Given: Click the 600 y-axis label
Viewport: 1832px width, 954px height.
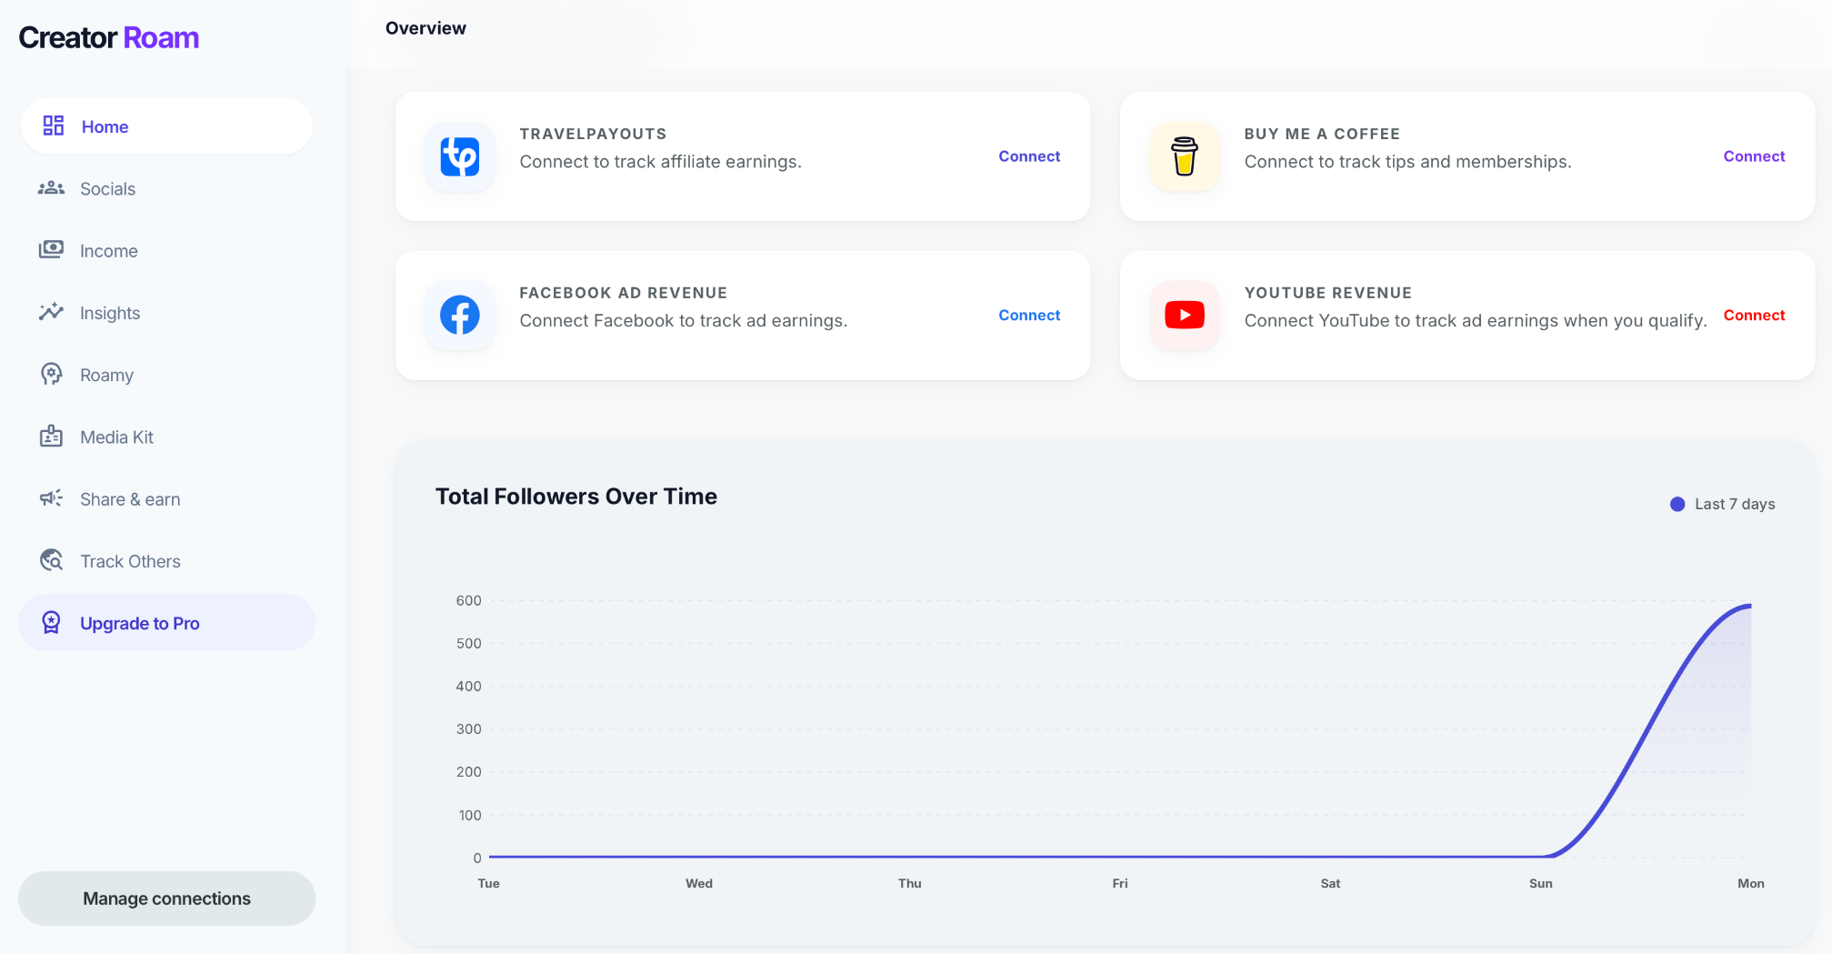Looking at the screenshot, I should tap(468, 600).
